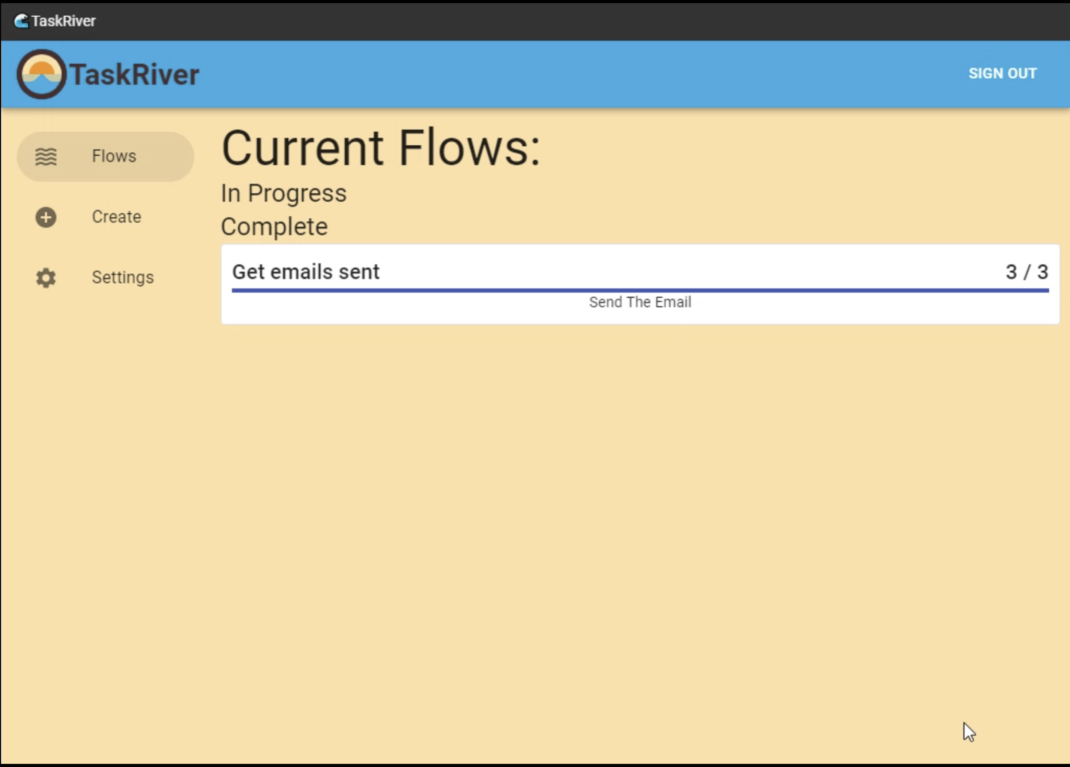This screenshot has width=1070, height=767.
Task: Click the Settings gear icon
Action: pos(46,277)
